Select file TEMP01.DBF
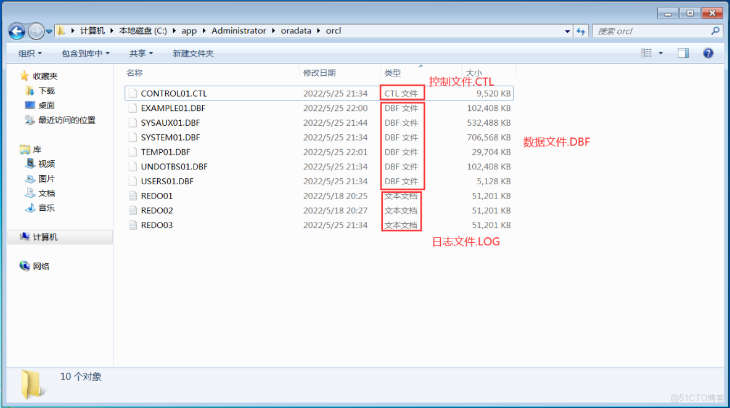730x408 pixels. point(319,152)
